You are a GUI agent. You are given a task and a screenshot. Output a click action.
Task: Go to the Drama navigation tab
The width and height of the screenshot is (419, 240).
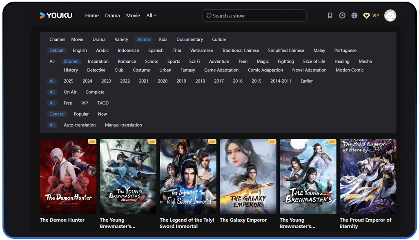(x=112, y=15)
